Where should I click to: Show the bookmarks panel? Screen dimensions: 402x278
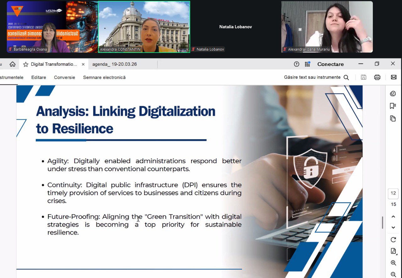pyautogui.click(x=393, y=106)
